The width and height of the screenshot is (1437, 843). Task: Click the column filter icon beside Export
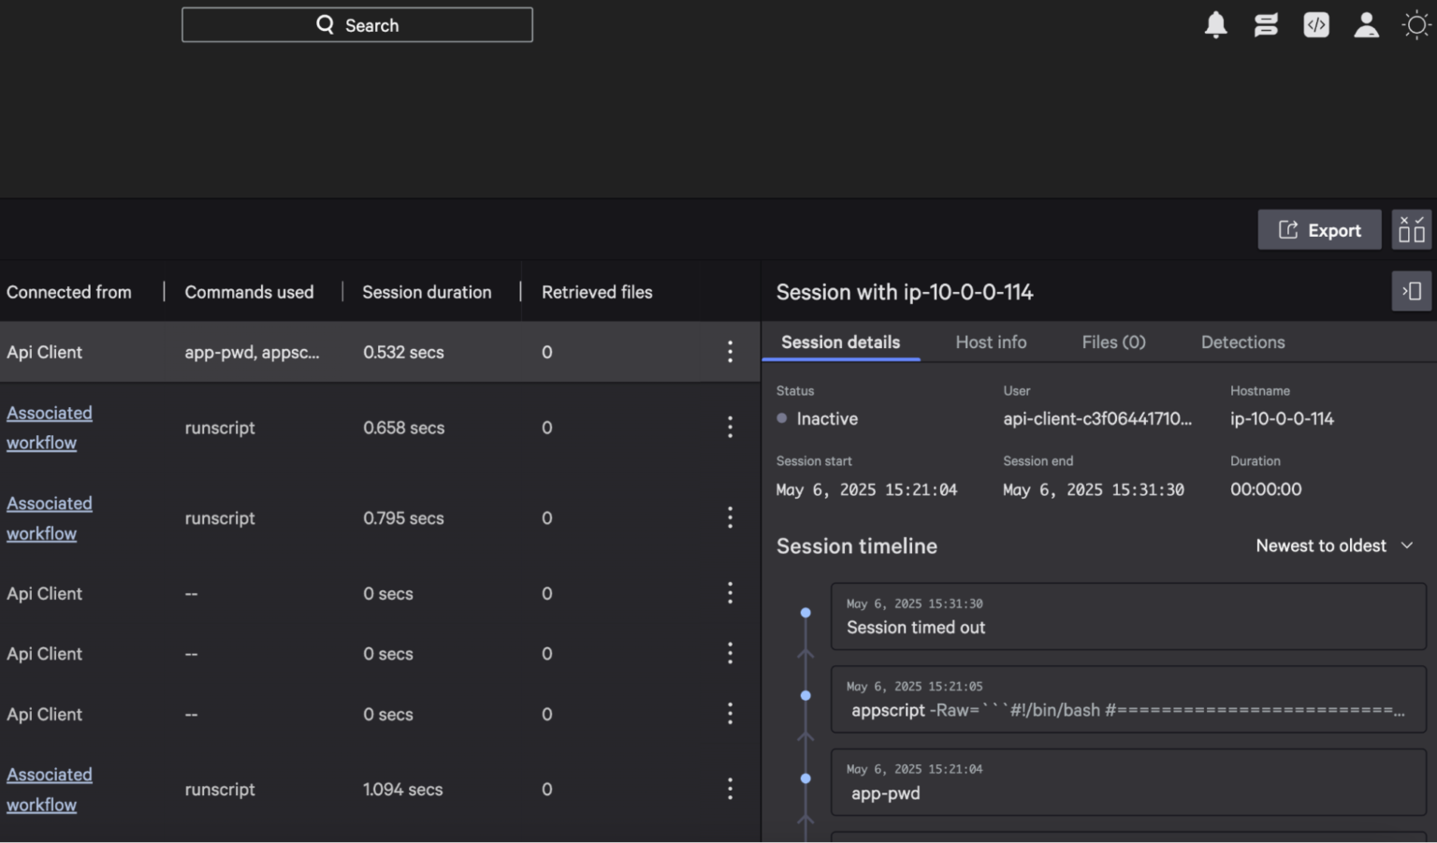tap(1411, 229)
